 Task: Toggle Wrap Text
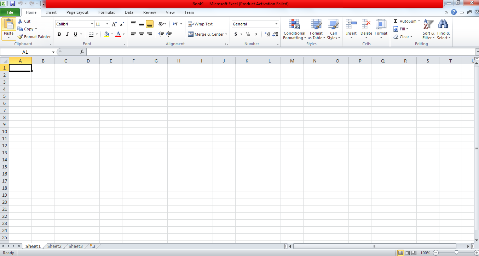pos(200,24)
